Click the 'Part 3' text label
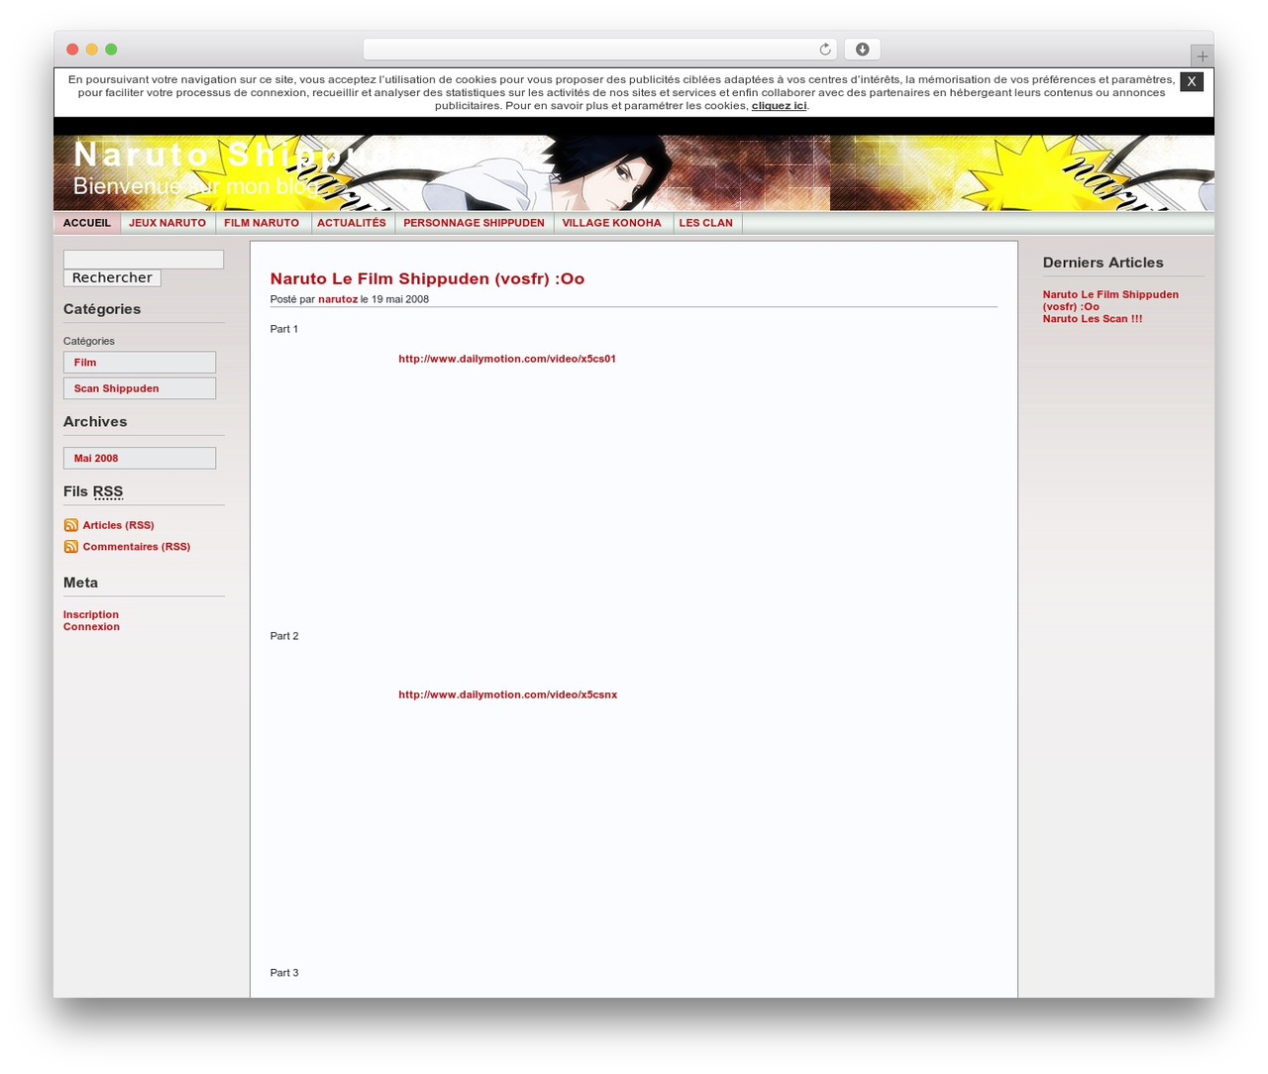 coord(284,973)
